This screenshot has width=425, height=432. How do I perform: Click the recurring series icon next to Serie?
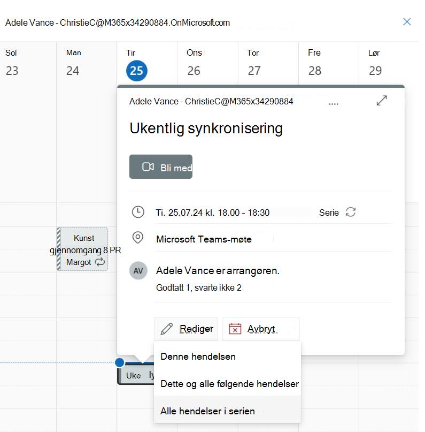[351, 212]
